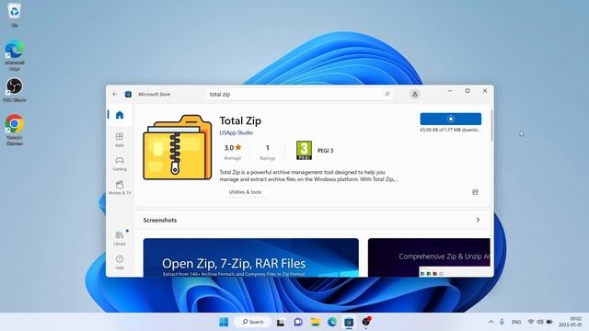Go back using the Store back arrow

click(x=115, y=94)
